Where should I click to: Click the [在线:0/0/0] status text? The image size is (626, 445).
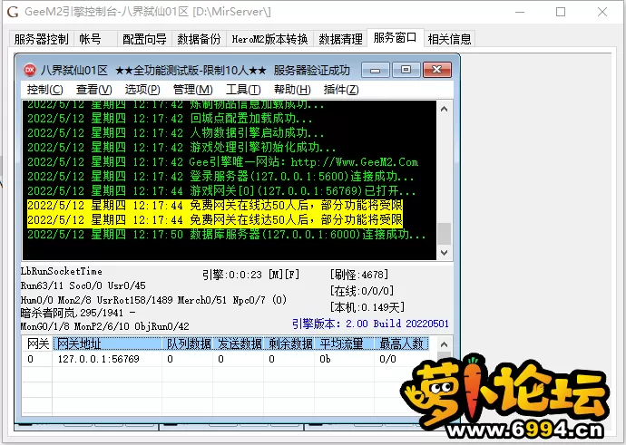362,291
